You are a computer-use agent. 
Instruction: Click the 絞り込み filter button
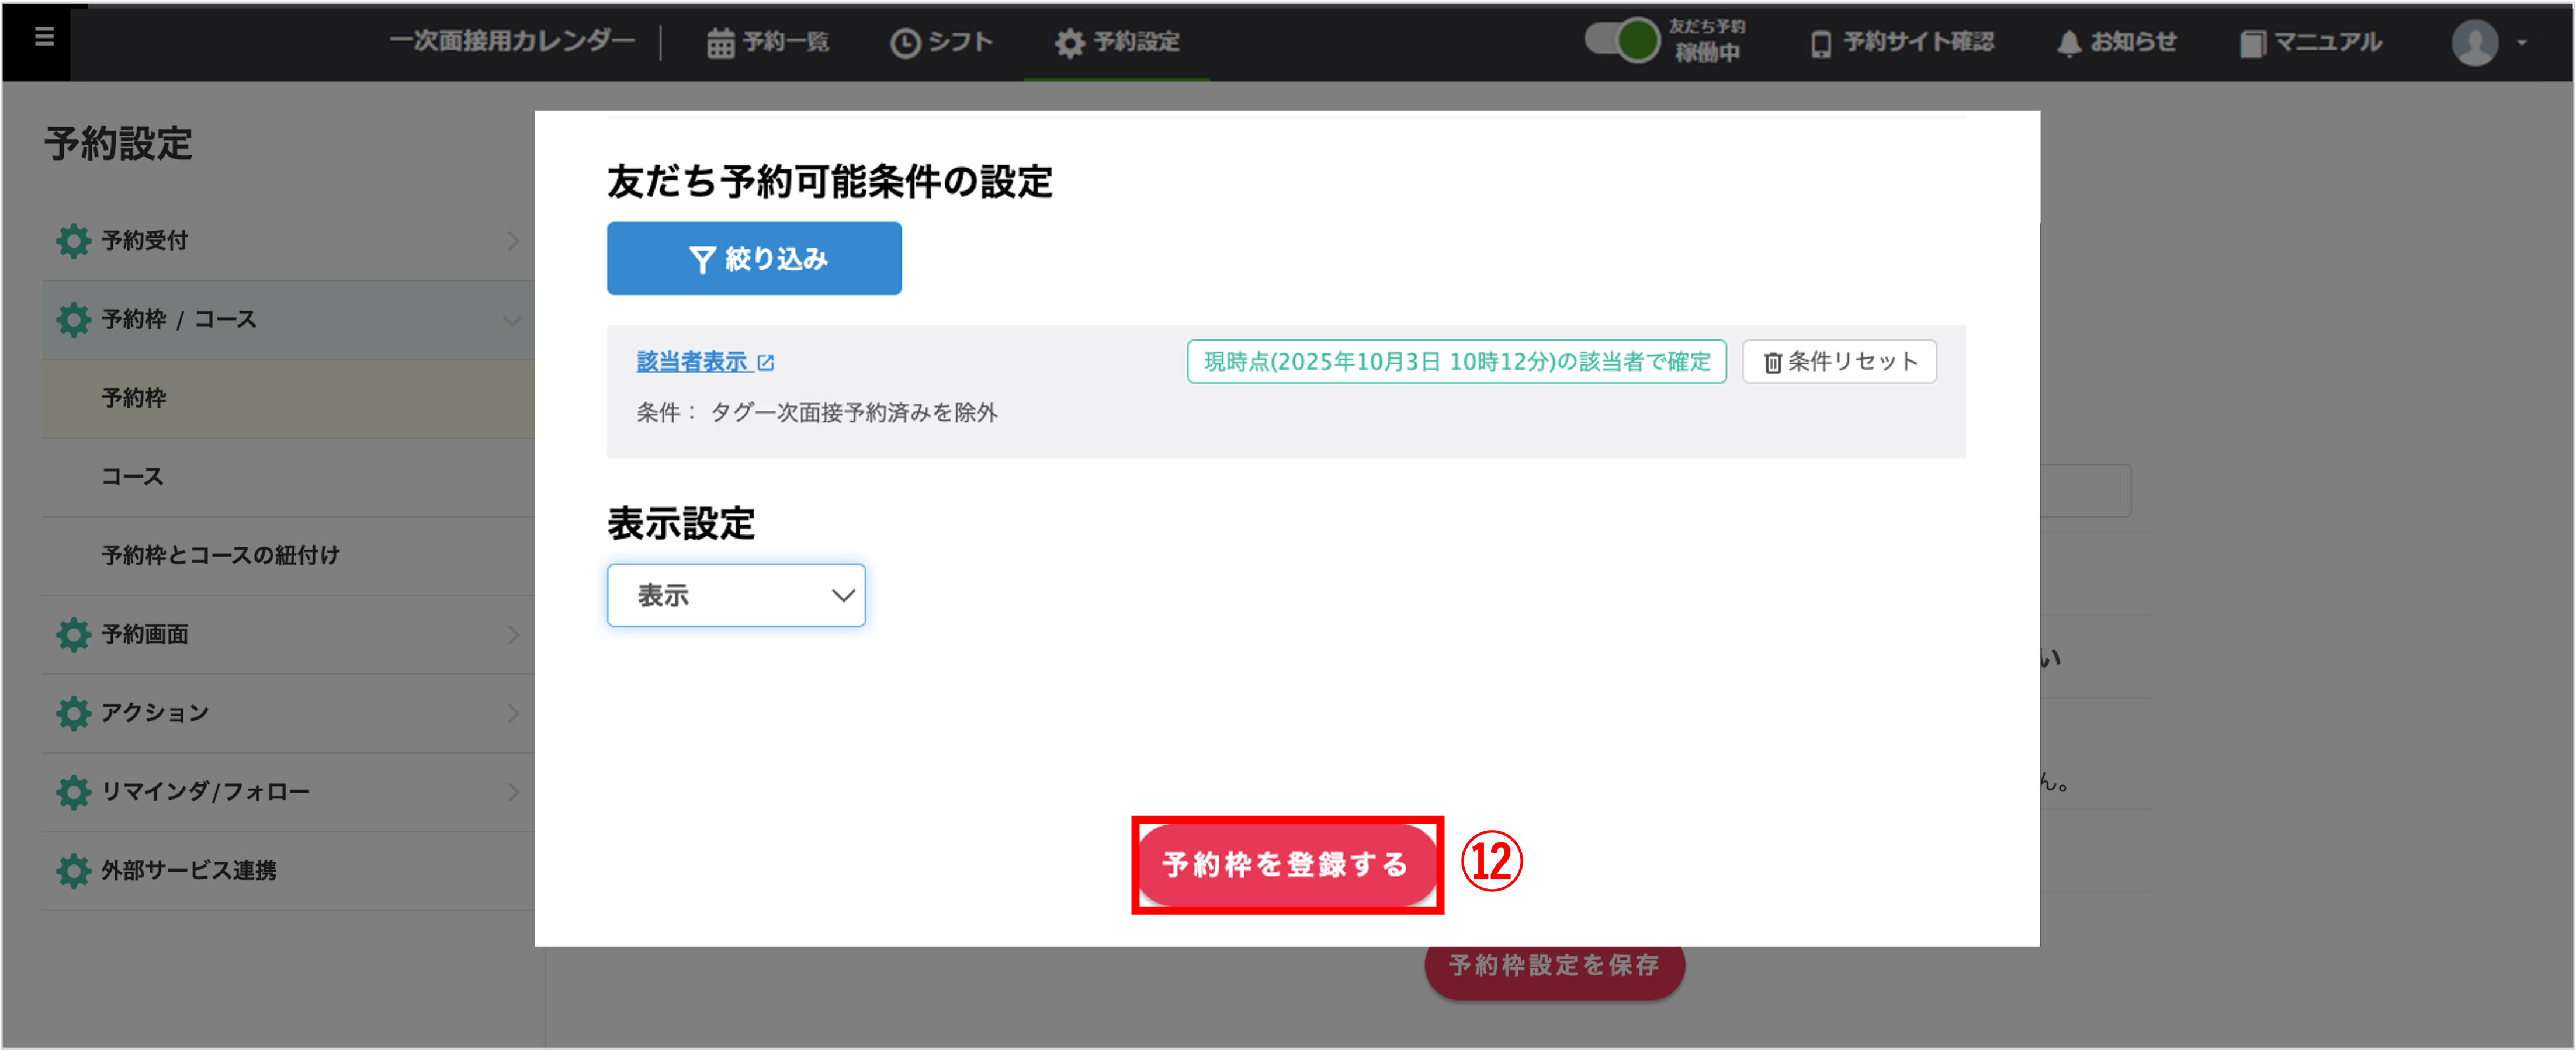[754, 259]
